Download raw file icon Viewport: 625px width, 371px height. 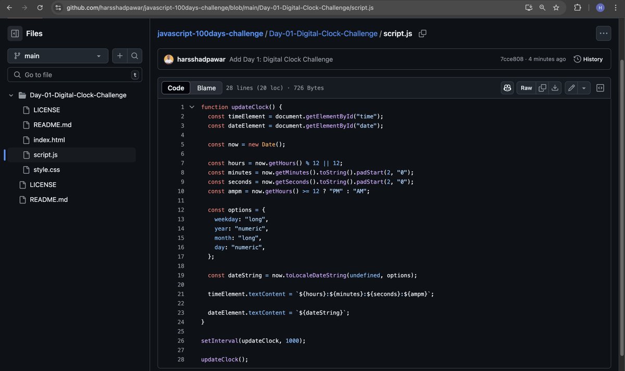pyautogui.click(x=555, y=88)
